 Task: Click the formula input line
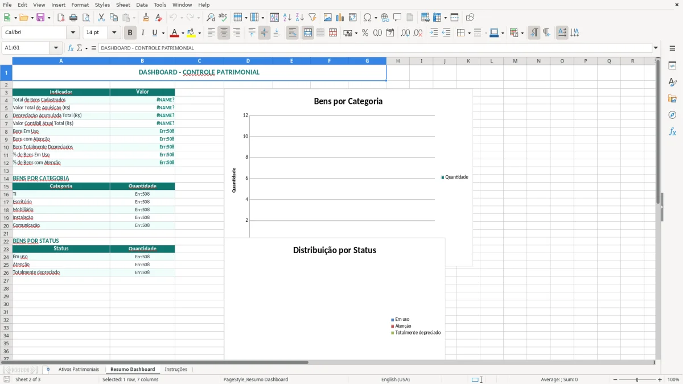(x=375, y=48)
